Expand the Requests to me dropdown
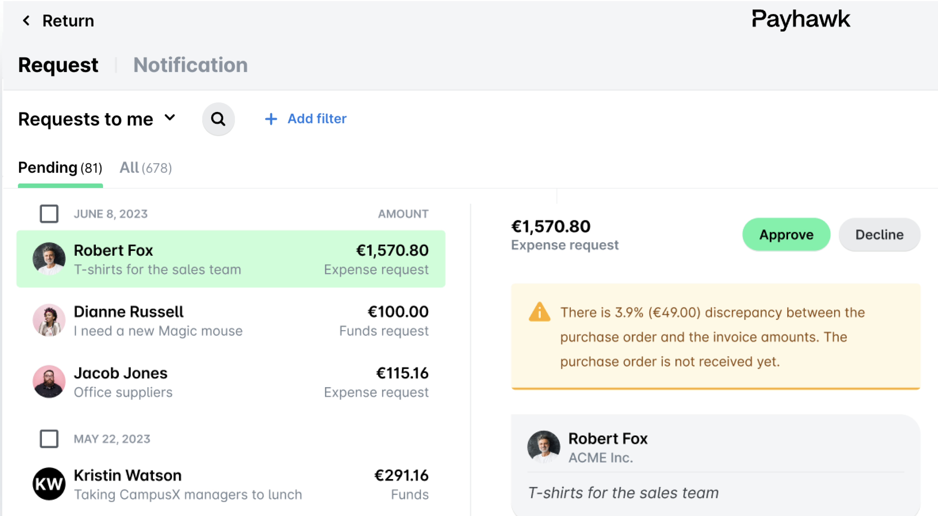Screen dimensions: 938x516 tap(97, 119)
